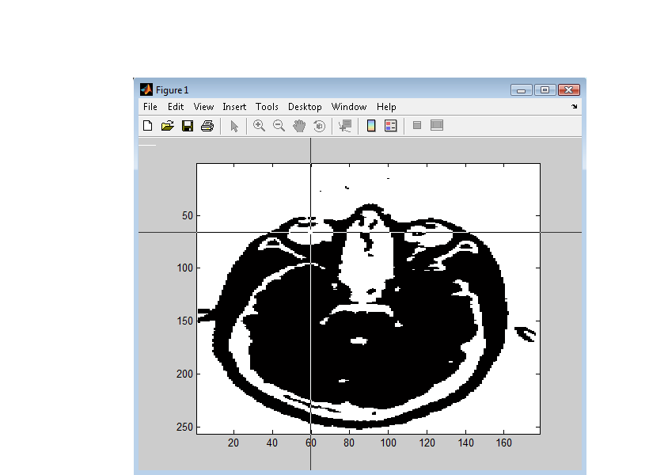Toggle the Edit Plot arrow tool
Viewport: 649px width, 475px height.
(234, 126)
